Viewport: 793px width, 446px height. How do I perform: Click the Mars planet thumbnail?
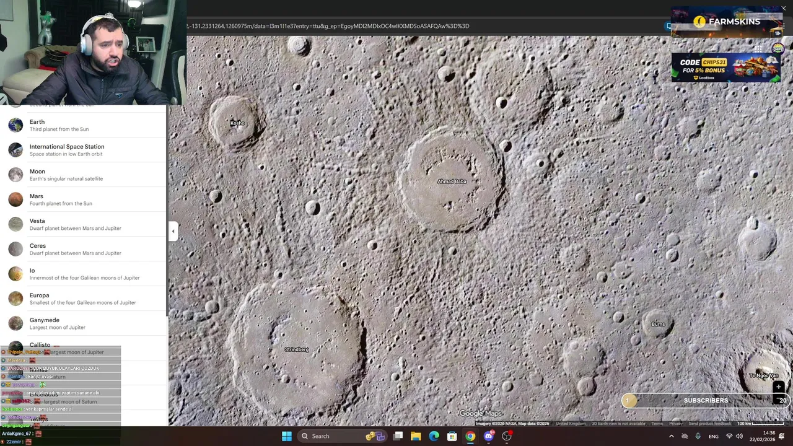[x=15, y=199]
